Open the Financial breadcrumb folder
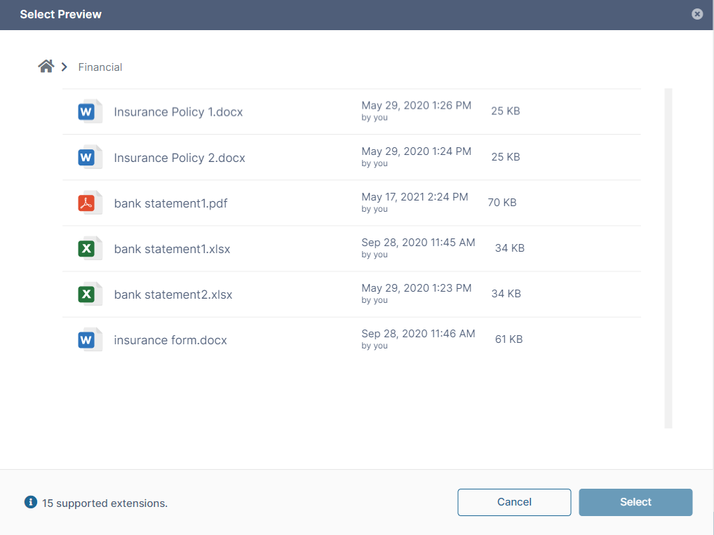 [x=100, y=67]
